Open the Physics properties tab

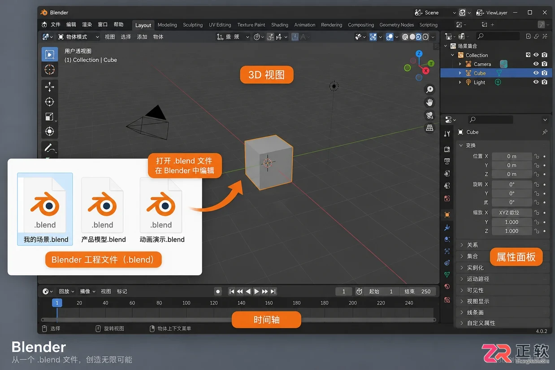click(447, 251)
